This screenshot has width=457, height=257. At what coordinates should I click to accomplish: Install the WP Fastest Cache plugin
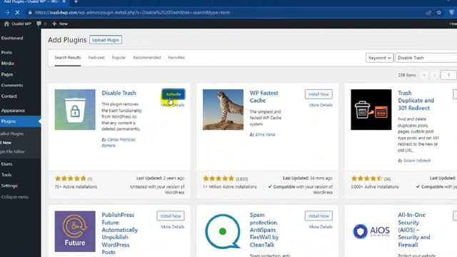318,94
